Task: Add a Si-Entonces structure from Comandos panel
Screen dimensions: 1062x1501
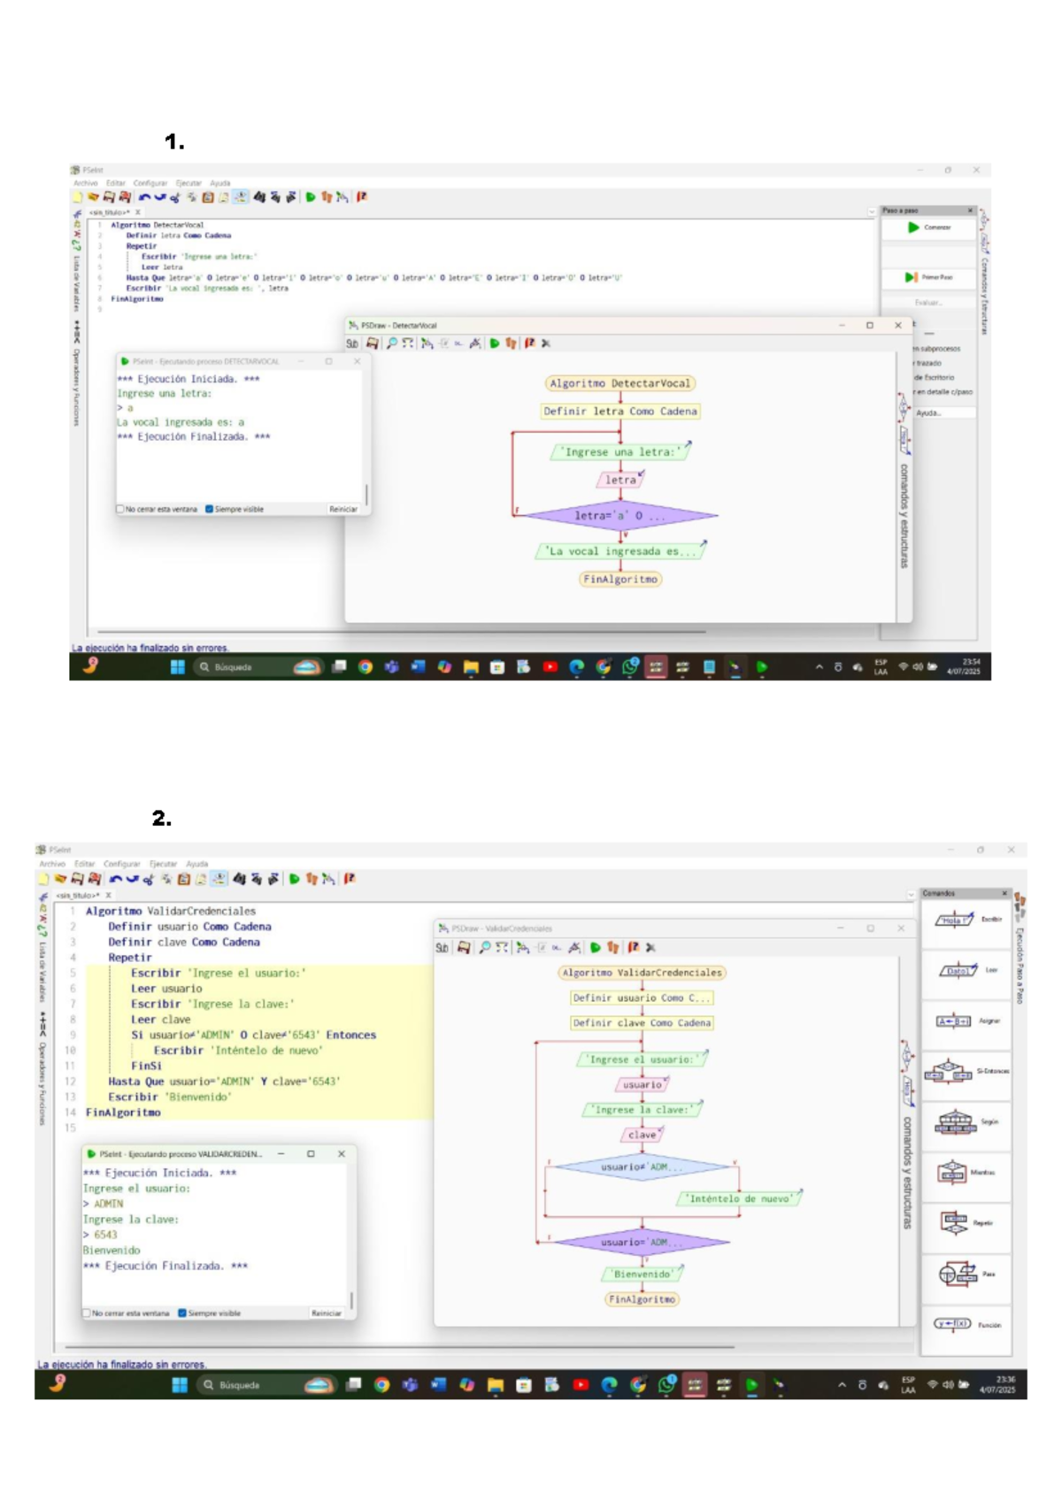Action: [x=966, y=1072]
